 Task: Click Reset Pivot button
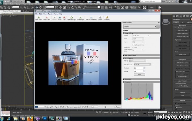click(x=182, y=54)
